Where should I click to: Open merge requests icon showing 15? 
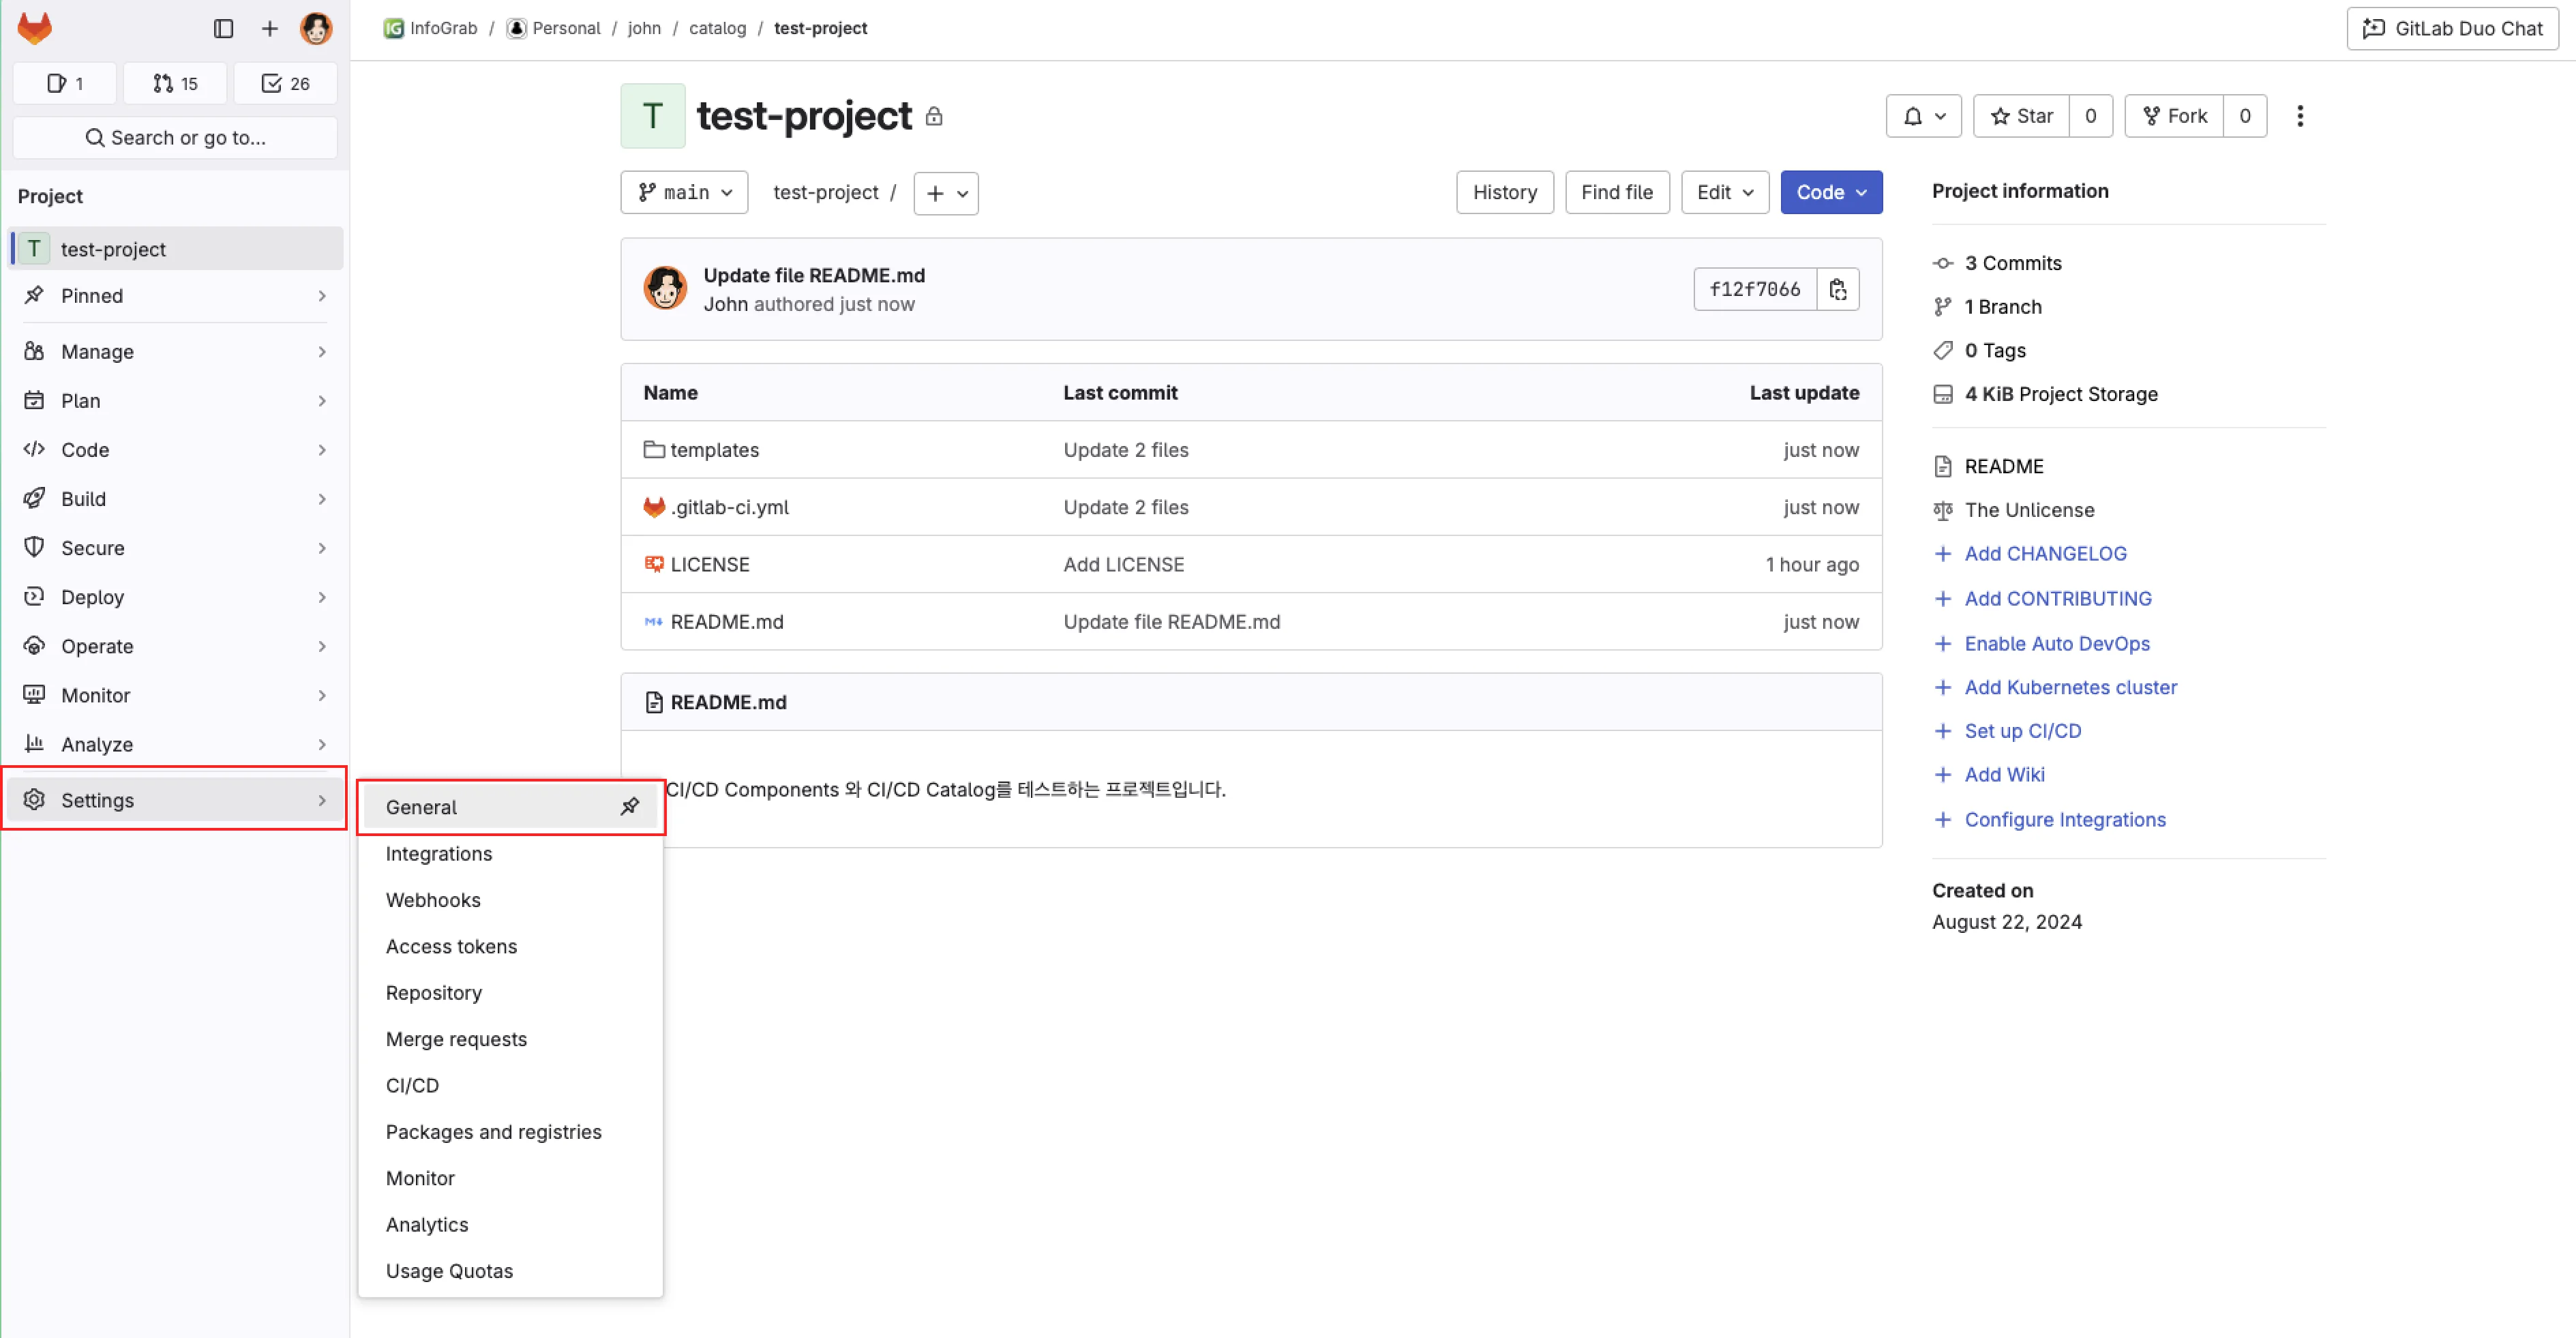coord(174,83)
